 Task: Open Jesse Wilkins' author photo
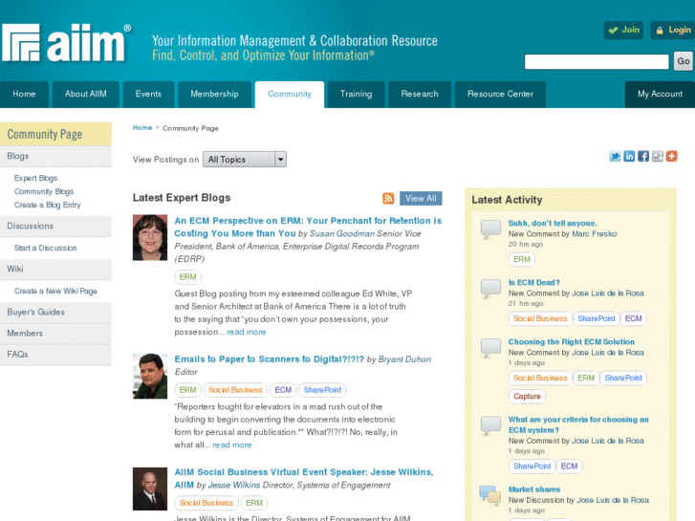point(150,488)
